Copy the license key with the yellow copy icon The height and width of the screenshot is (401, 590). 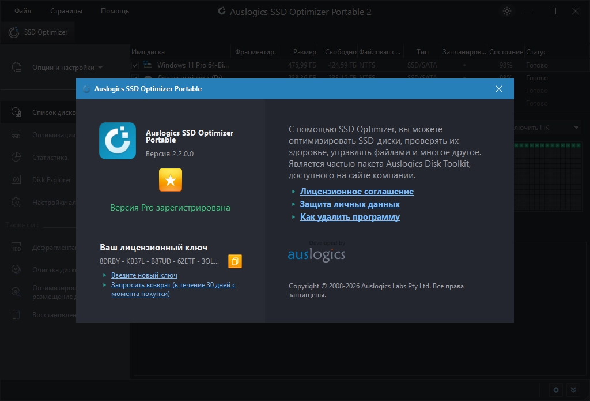pos(235,261)
